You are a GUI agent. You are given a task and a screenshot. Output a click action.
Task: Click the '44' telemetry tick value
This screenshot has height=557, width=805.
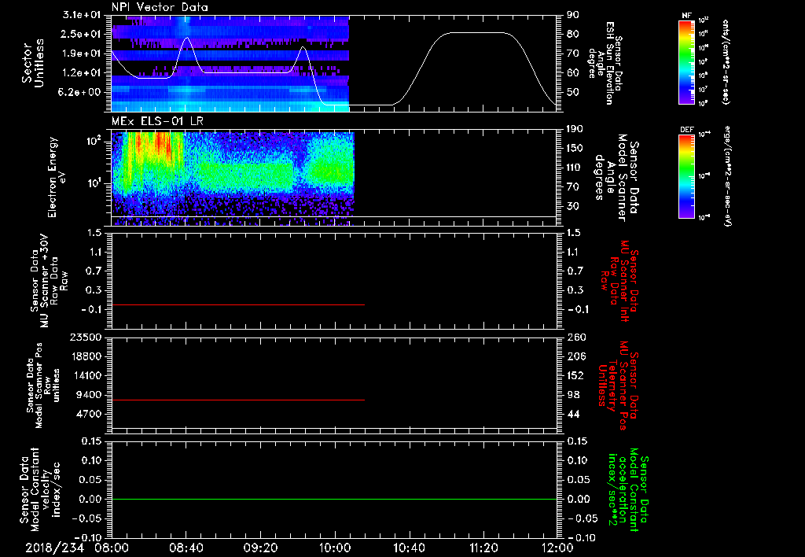point(573,414)
